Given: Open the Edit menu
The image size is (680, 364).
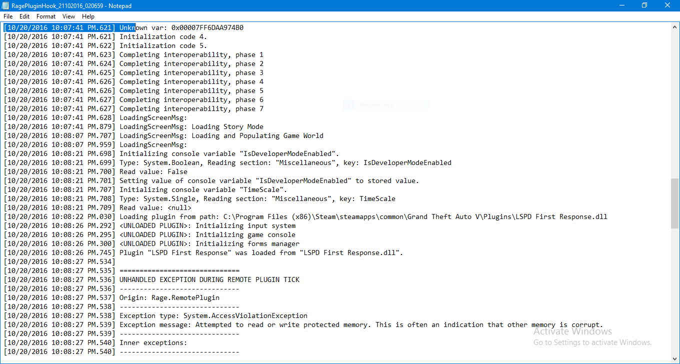Looking at the screenshot, I should point(24,16).
